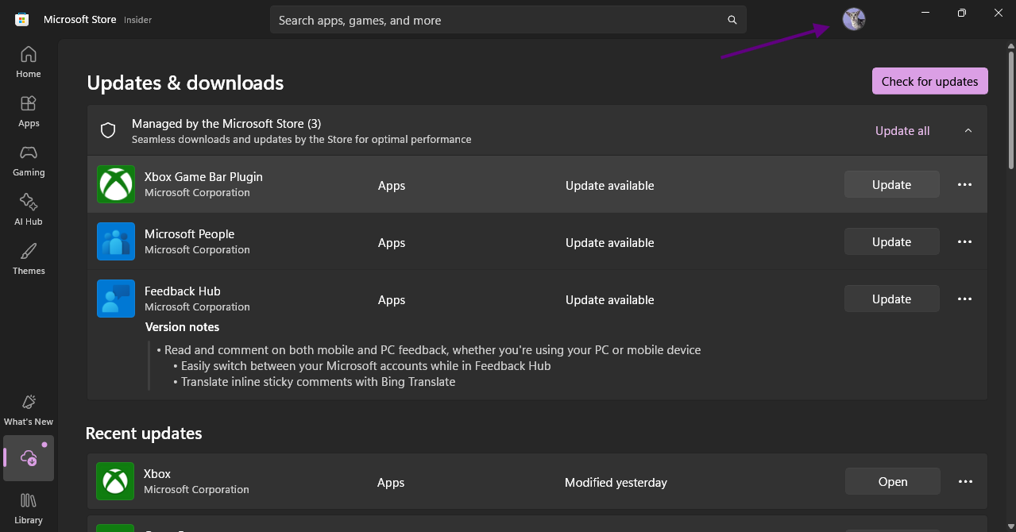
Task: Click the Xbox Game Bar Plugin icon
Action: tap(116, 184)
